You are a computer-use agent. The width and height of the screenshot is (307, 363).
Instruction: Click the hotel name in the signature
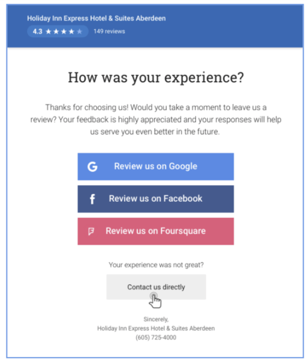[156, 328]
